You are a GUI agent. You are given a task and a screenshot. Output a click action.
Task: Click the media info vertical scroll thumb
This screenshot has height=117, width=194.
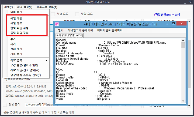tap(183, 45)
